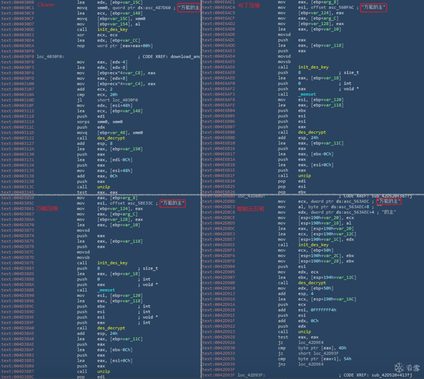Viewport: 424px width, 379px height.
Task: Select init_des_key call in 万能压缩 panel
Action: (x=112, y=263)
